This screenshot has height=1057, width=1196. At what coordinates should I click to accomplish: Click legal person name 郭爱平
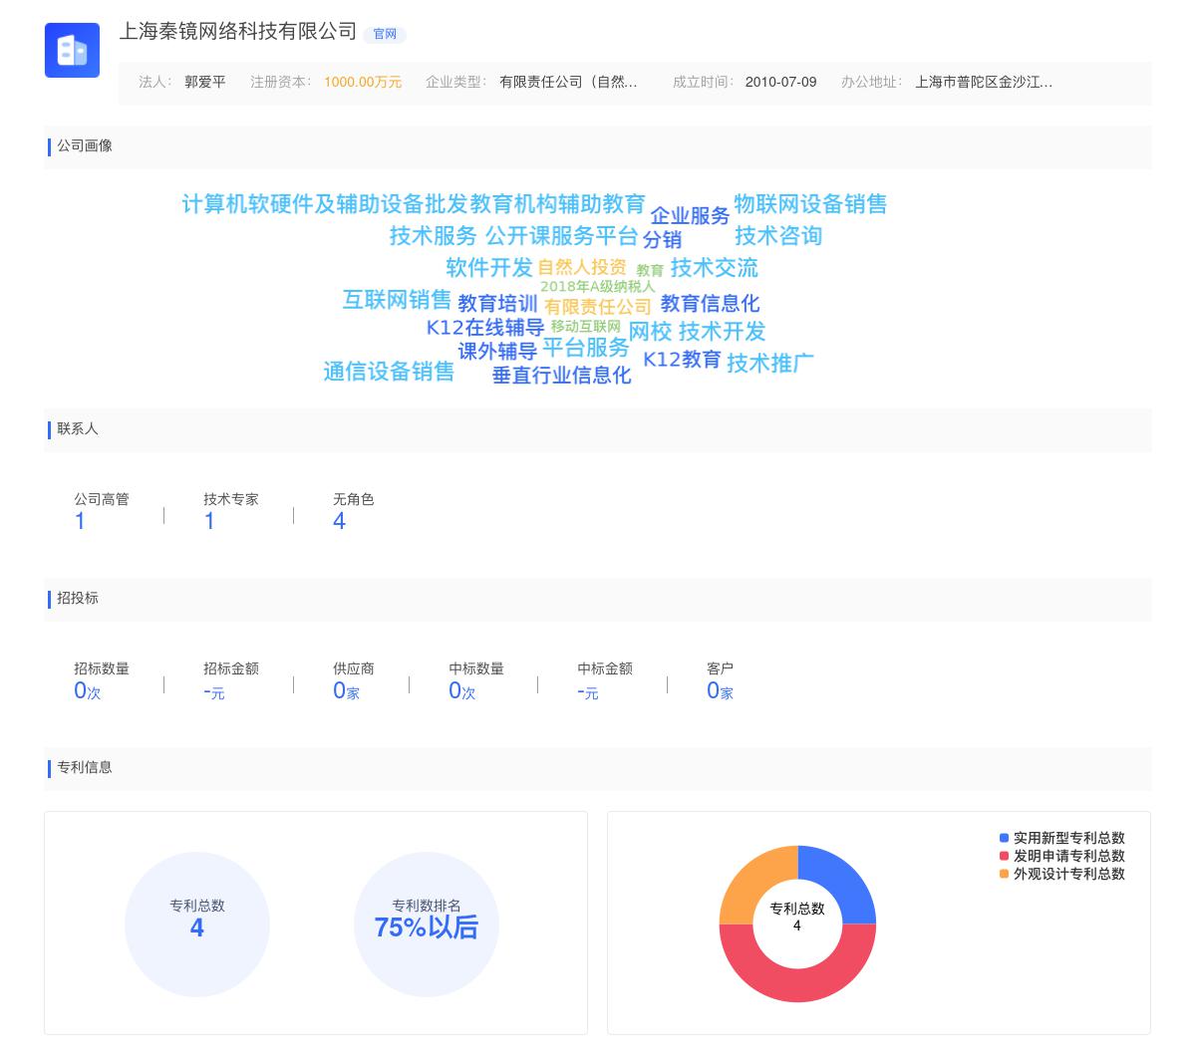tap(205, 82)
